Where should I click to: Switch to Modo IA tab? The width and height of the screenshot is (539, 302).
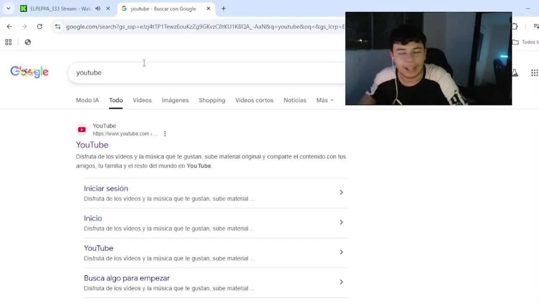(x=87, y=100)
